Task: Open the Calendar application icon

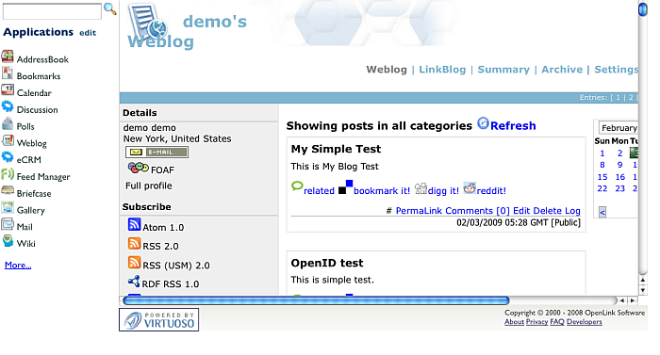Action: tap(8, 89)
